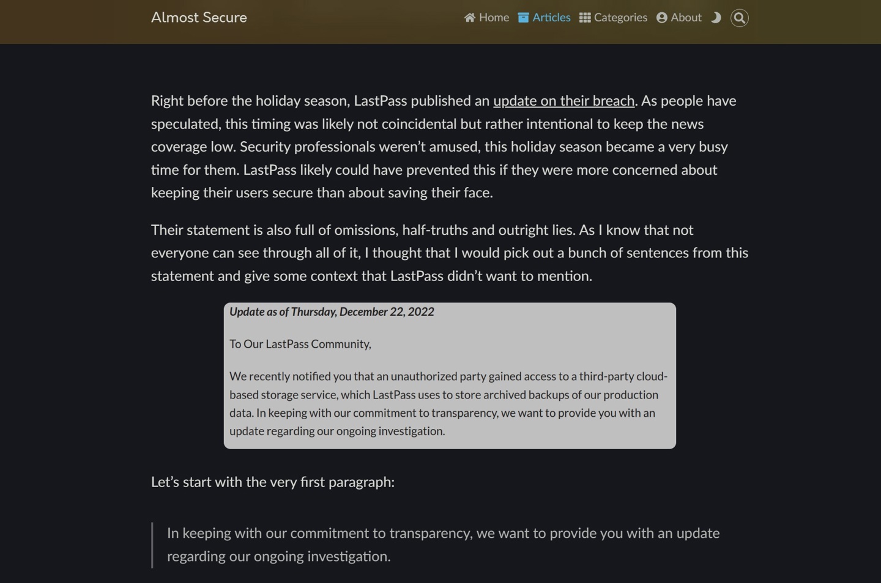881x583 pixels.
Task: Click the quoted "commitment to transparency" blockquote
Action: [443, 544]
